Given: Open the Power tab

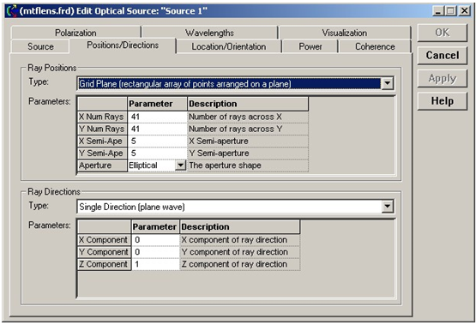Looking at the screenshot, I should 310,46.
